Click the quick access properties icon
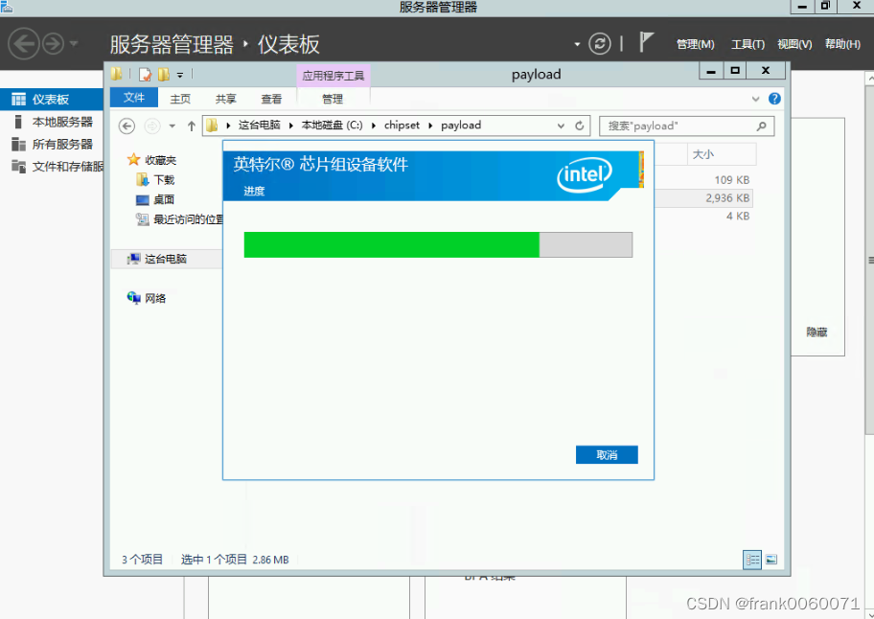 pos(146,74)
